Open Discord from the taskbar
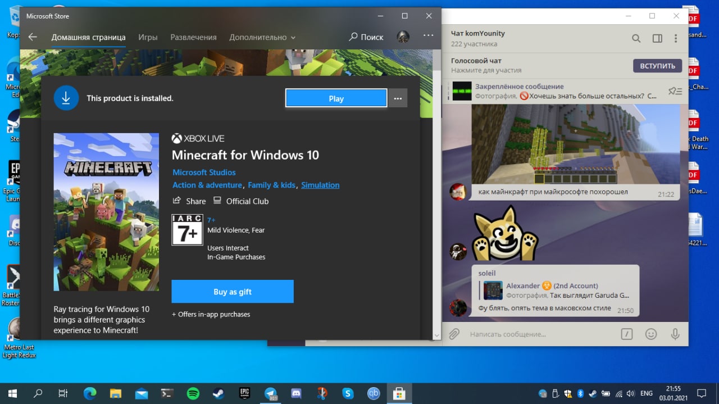 296,393
